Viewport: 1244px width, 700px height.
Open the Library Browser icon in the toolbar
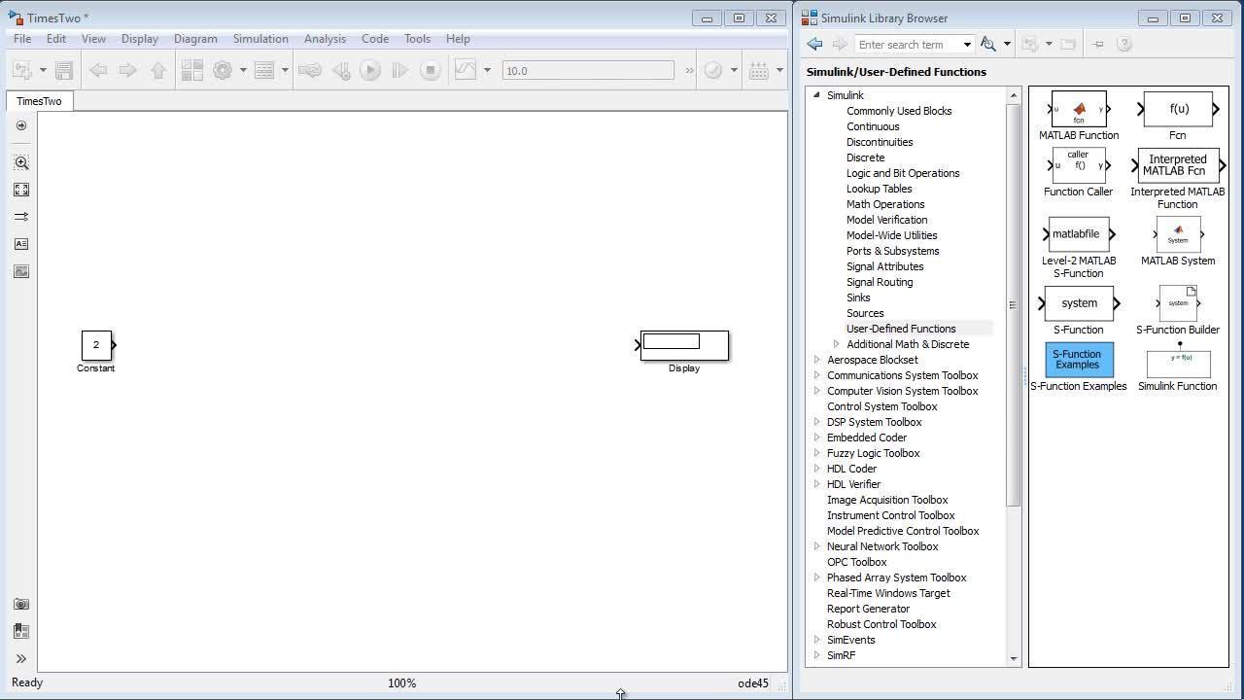coord(192,70)
